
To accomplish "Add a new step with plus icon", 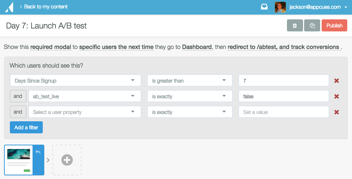I will (x=67, y=160).
